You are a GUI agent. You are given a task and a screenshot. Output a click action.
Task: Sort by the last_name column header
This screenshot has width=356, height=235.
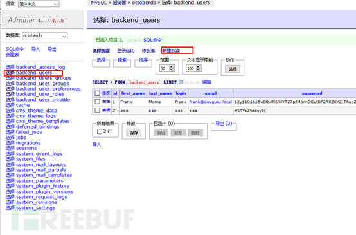click(160, 93)
